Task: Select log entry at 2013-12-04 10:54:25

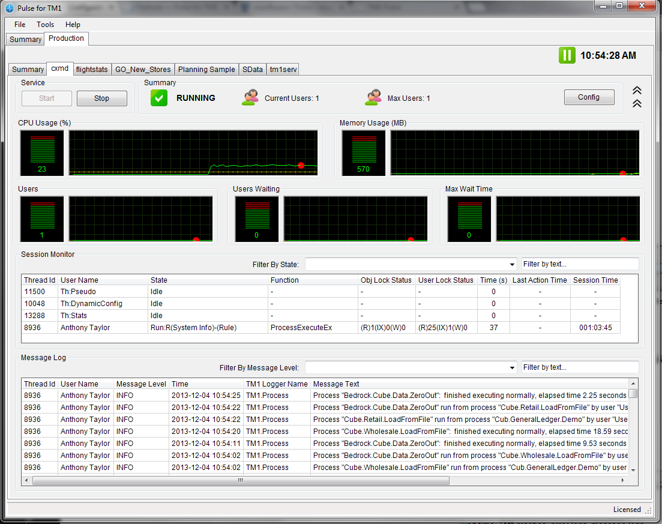Action: pos(325,396)
